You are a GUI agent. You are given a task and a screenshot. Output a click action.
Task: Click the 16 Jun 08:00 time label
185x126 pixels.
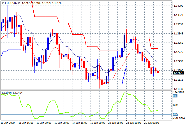coord(62,123)
